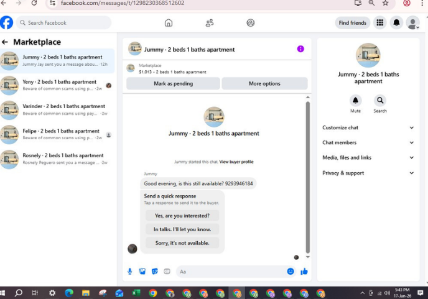Open View buyer profile link
This screenshot has height=299, width=428.
pos(236,162)
